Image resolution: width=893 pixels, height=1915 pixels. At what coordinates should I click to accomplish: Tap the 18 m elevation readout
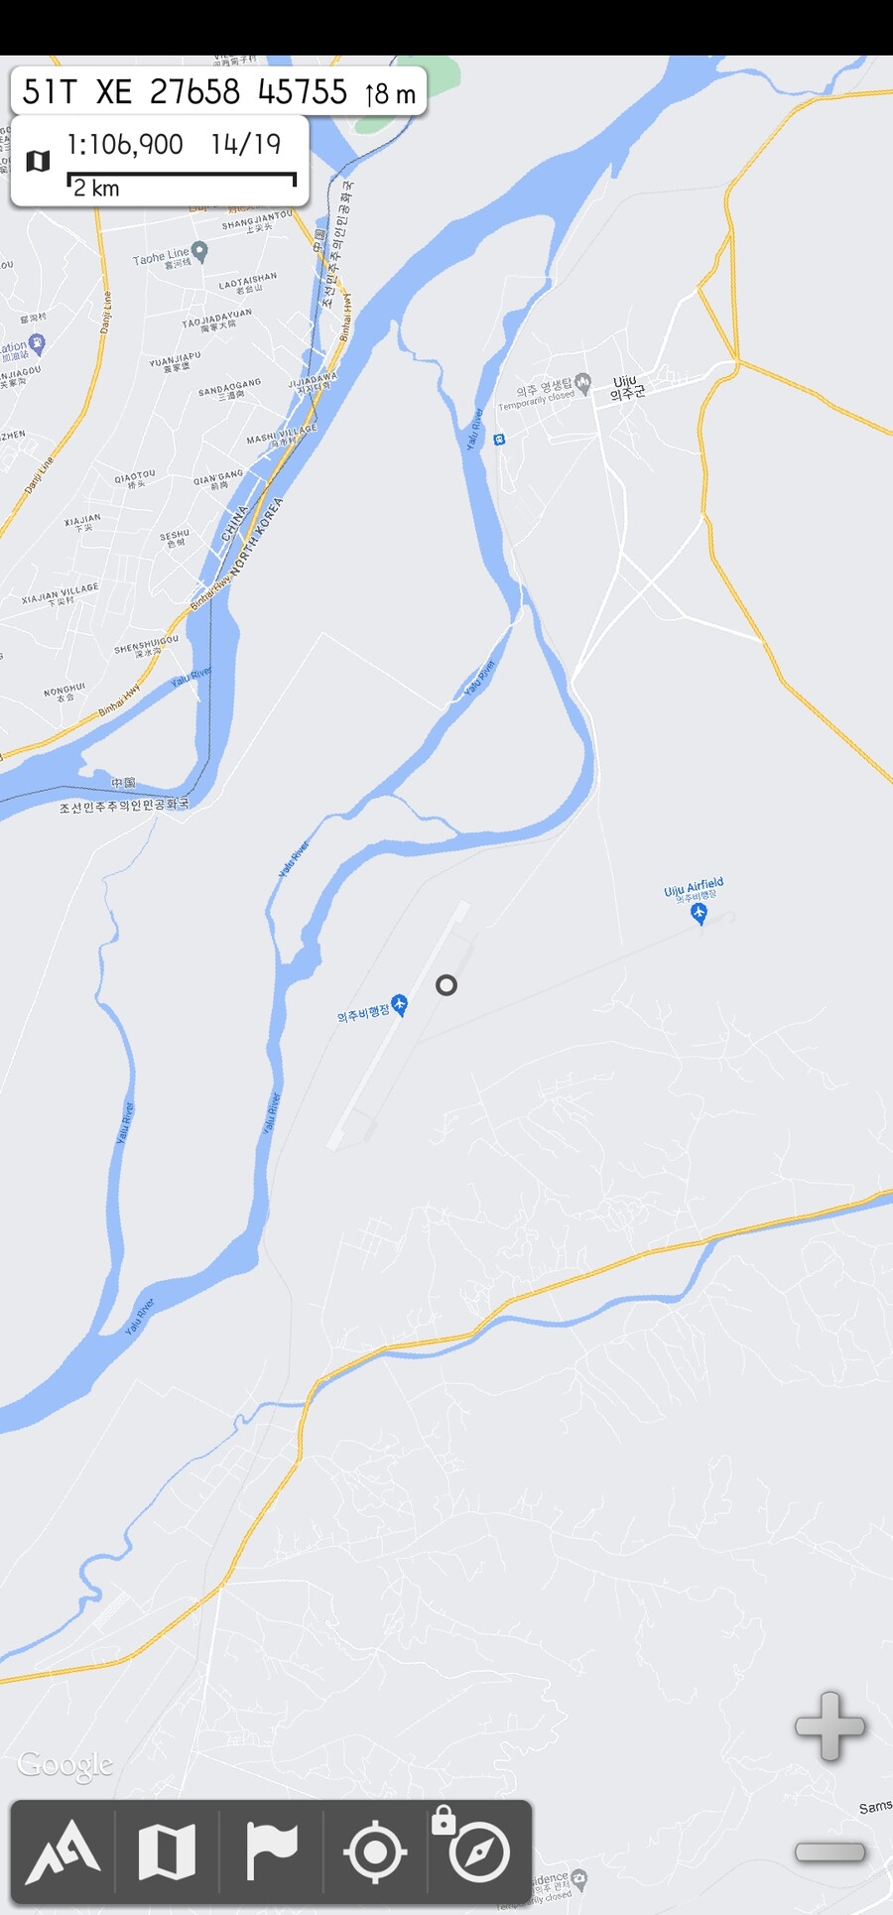coord(391,94)
